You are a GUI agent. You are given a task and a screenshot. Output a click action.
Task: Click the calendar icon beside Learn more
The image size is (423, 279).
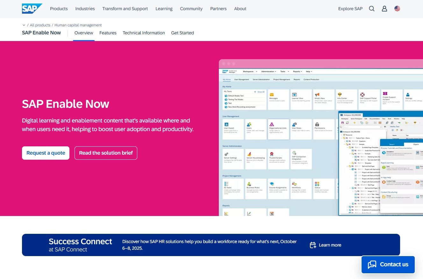[313, 245]
